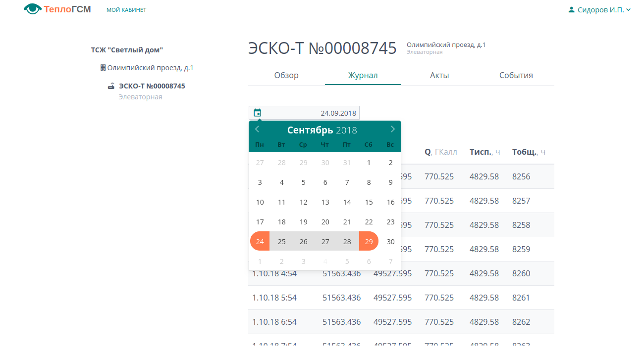Screen dimensions: 644x346
Task: Pick September 15 in the calendar
Action: pyautogui.click(x=369, y=202)
